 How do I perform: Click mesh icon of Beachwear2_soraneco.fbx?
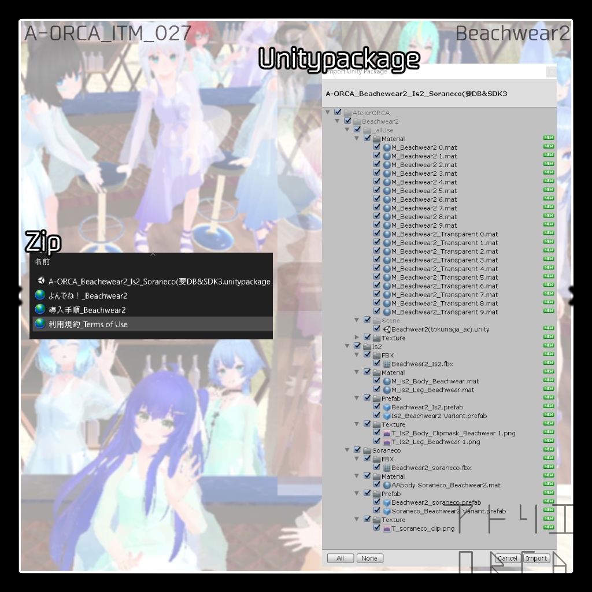click(x=387, y=468)
